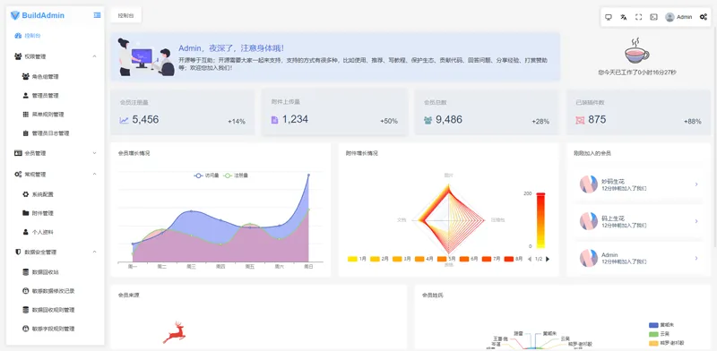Image resolution: width=717 pixels, height=351 pixels.
Task: Click the 8月 red legend swatch
Action: point(509,259)
